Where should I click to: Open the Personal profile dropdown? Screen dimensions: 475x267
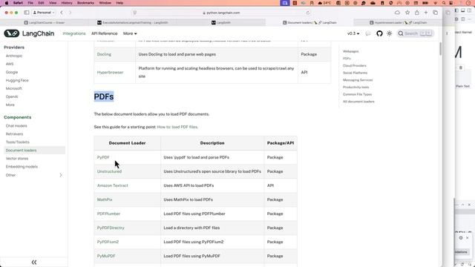[44, 13]
